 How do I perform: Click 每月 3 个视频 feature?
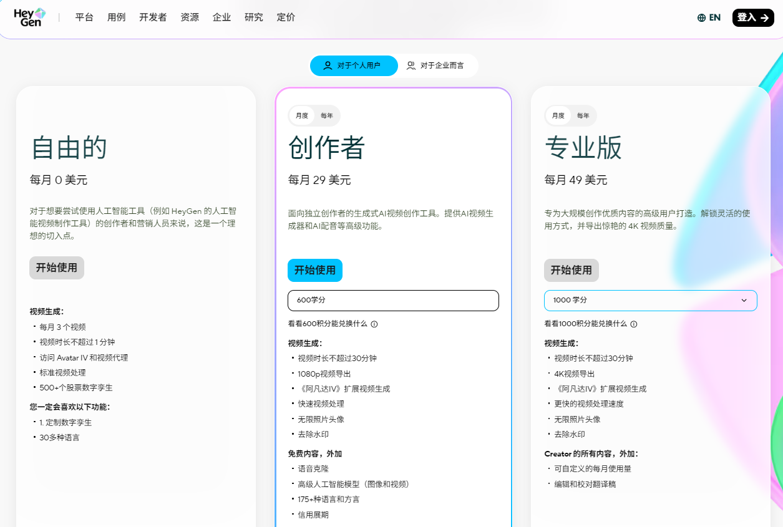(x=62, y=327)
